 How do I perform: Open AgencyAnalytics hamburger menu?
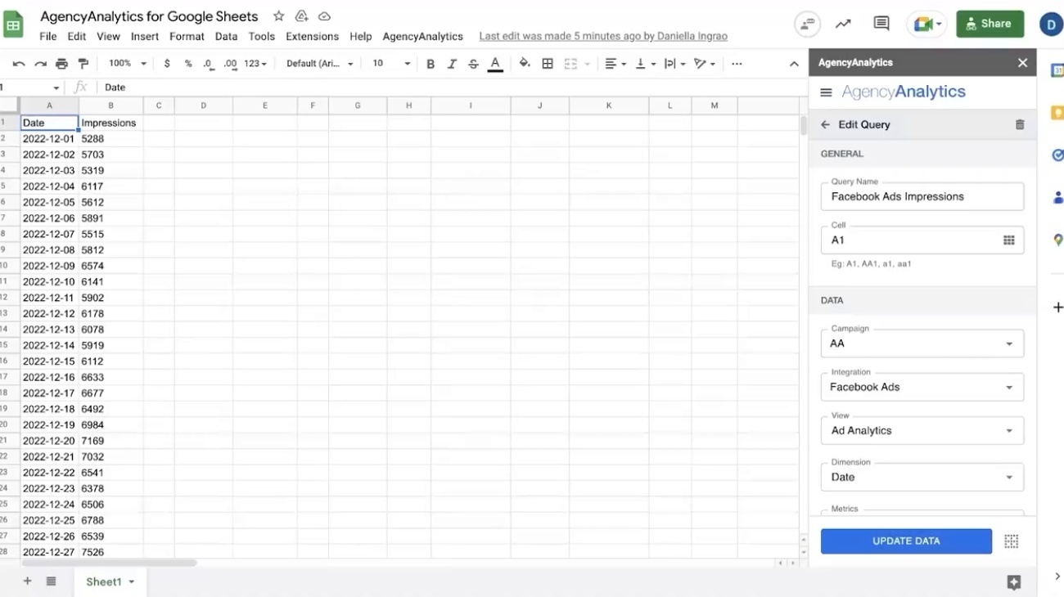coord(826,92)
